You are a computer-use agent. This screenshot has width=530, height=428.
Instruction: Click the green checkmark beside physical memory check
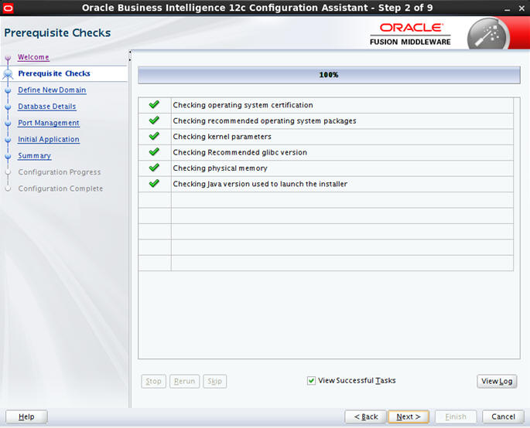[154, 168]
